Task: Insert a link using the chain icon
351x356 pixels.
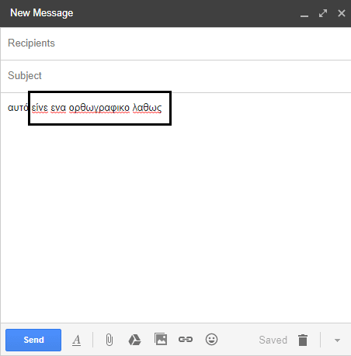Action: pyautogui.click(x=186, y=339)
